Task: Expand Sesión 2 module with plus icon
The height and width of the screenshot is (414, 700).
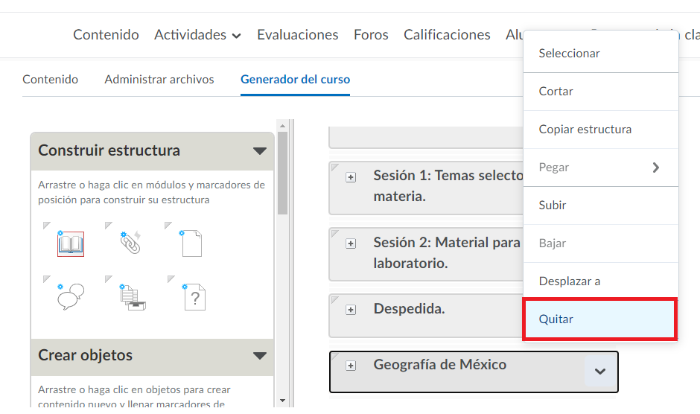Action: coord(351,243)
